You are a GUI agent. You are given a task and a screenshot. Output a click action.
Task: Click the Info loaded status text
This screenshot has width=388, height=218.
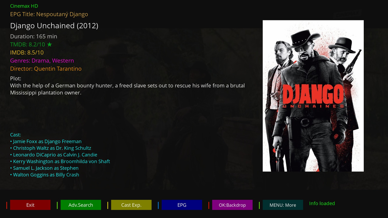[x=322, y=203]
